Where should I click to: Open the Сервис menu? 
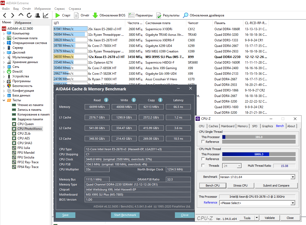[60, 8]
